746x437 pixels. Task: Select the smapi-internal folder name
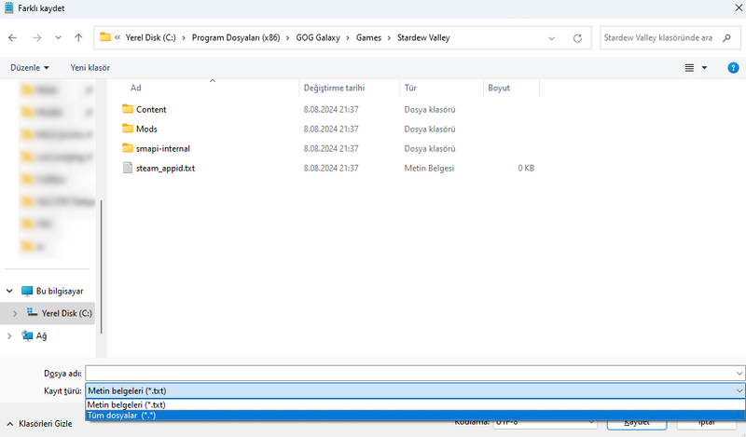click(x=163, y=148)
